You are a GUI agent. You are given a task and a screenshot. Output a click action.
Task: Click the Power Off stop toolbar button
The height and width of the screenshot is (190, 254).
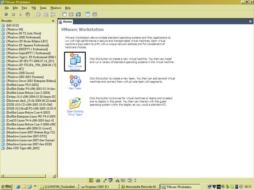[x=6, y=14]
